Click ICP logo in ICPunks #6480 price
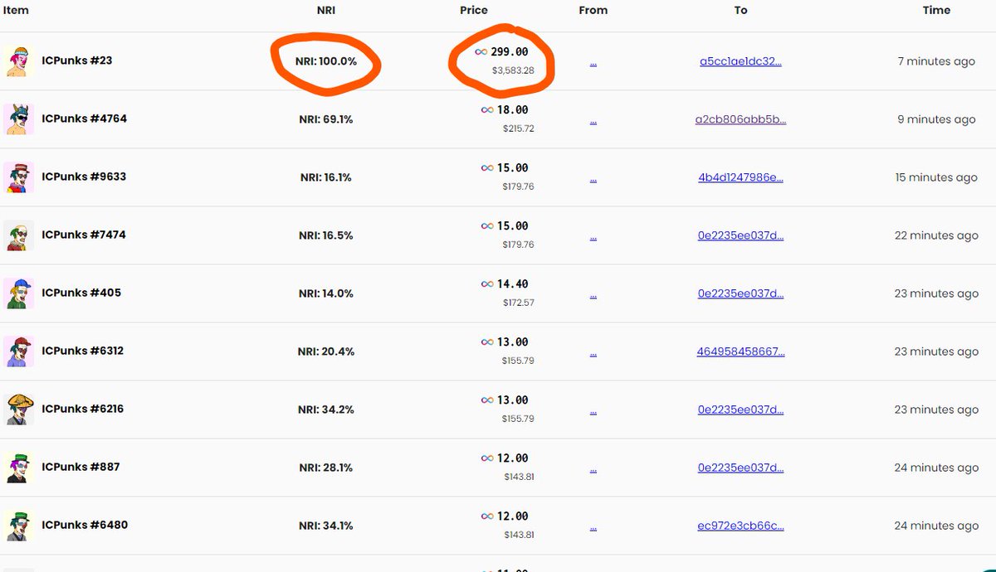The height and width of the screenshot is (572, 996). click(x=487, y=516)
